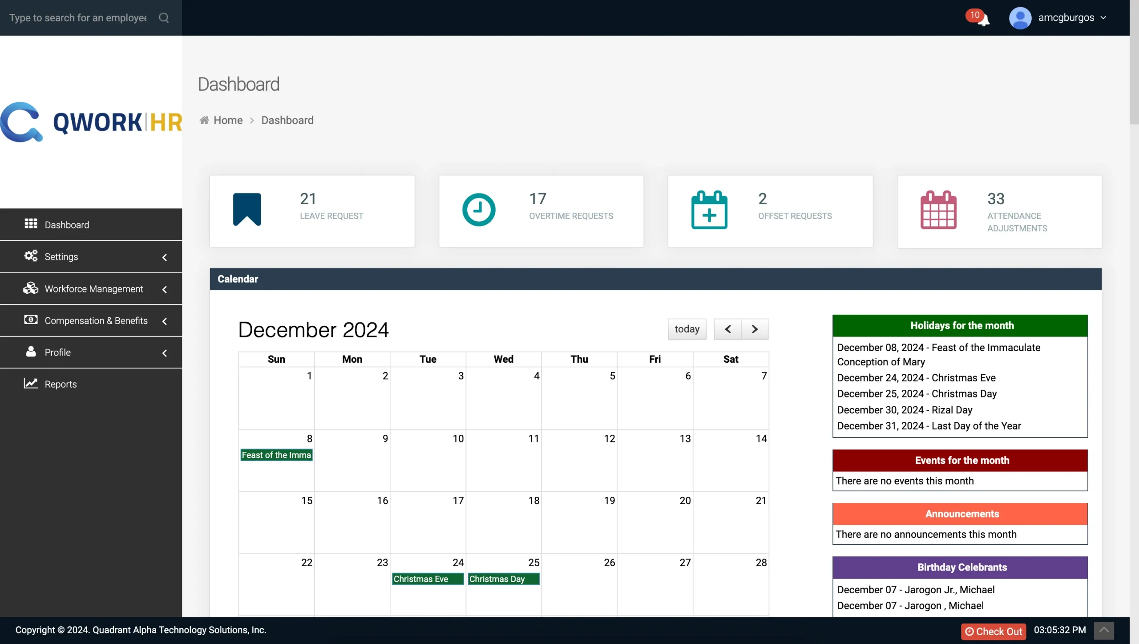Open Reports in the sidebar
The height and width of the screenshot is (644, 1139).
click(61, 384)
